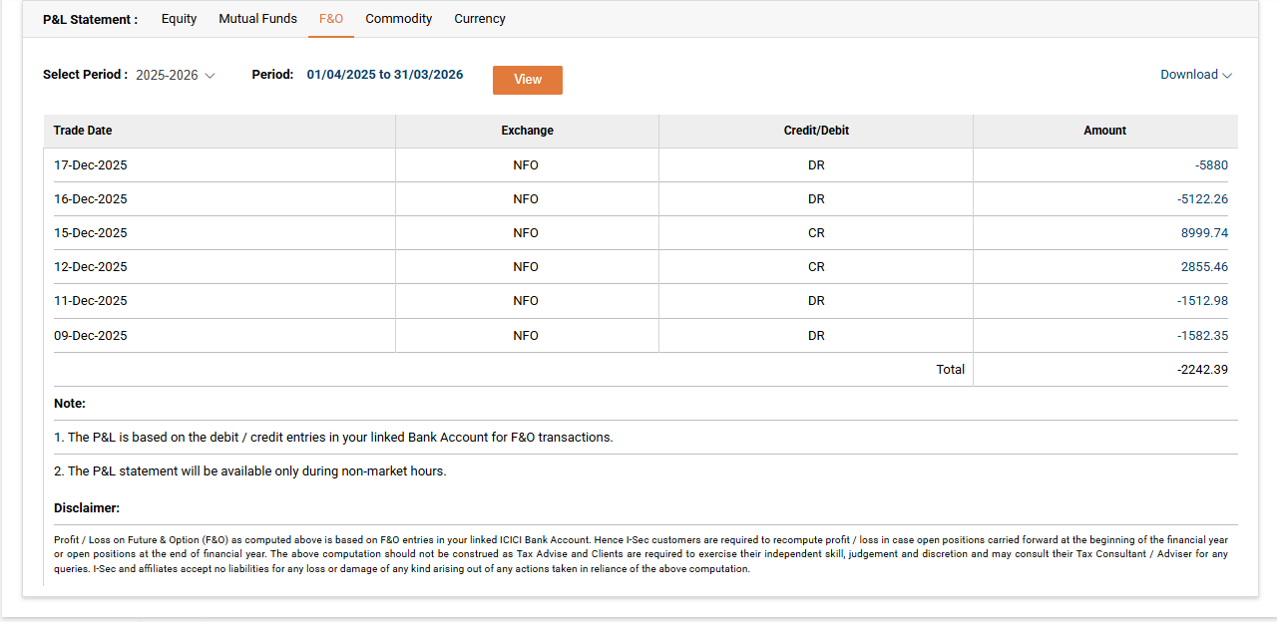This screenshot has width=1277, height=622.
Task: Click the orange View button
Action: (x=527, y=80)
